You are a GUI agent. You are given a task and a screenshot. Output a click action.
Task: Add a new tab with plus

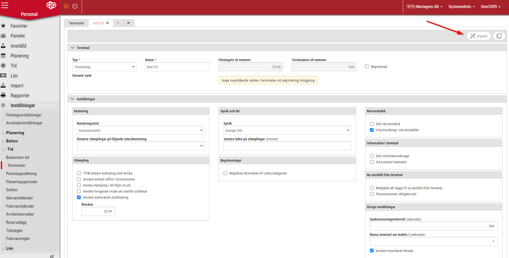click(118, 23)
